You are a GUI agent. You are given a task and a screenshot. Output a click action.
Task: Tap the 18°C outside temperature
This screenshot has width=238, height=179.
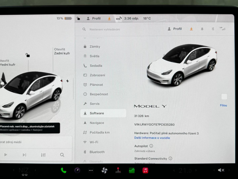[147, 18]
